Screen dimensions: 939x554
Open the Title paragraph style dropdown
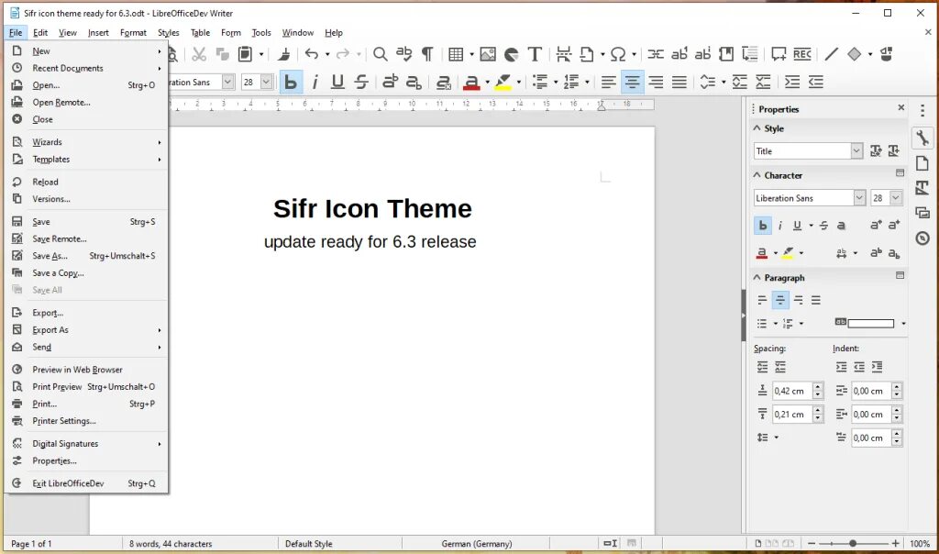(x=857, y=151)
